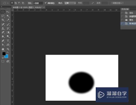Screen dimensions: 136x105
Task: Select the History Brush tool
Action: coord(8,28)
